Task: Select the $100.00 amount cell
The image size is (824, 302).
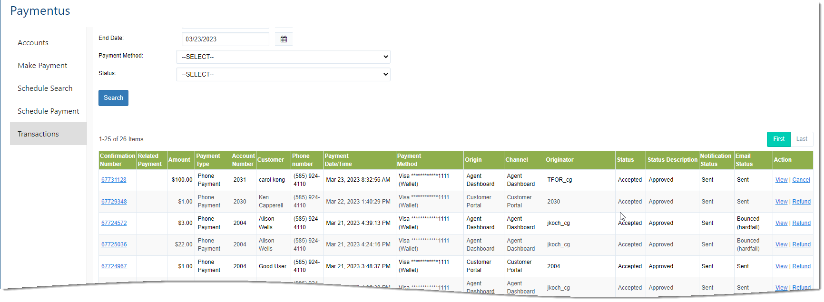Action: pyautogui.click(x=182, y=180)
